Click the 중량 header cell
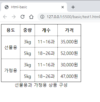The image size is (100, 102). [x=27, y=30]
